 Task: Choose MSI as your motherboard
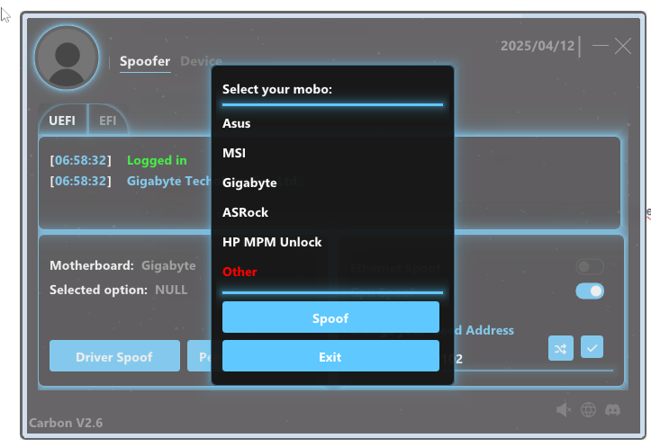(234, 153)
